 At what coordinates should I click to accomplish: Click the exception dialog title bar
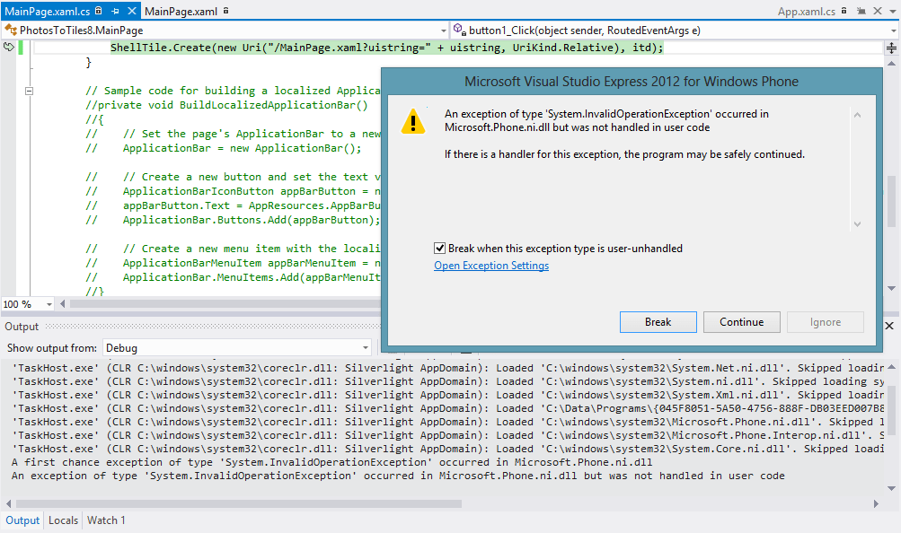coord(632,82)
